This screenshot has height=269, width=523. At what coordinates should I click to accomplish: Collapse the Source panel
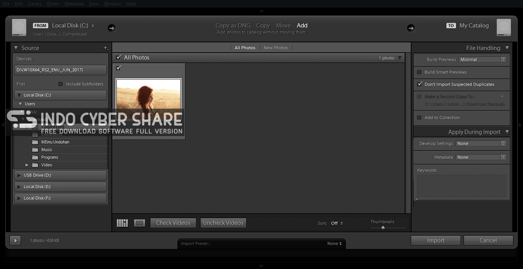tap(16, 48)
